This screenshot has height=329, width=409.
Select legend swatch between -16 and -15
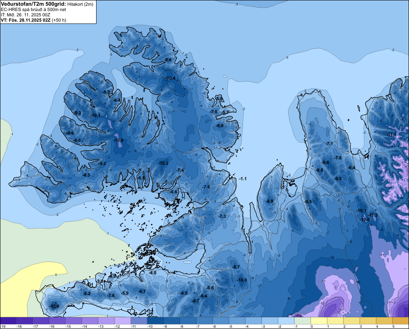pyautogui.click(x=57, y=321)
